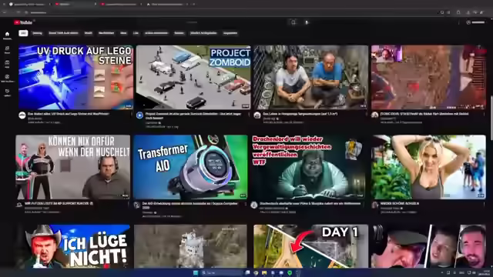Select the 'Gaming' filter chip
This screenshot has width=493, height=277.
click(x=37, y=33)
